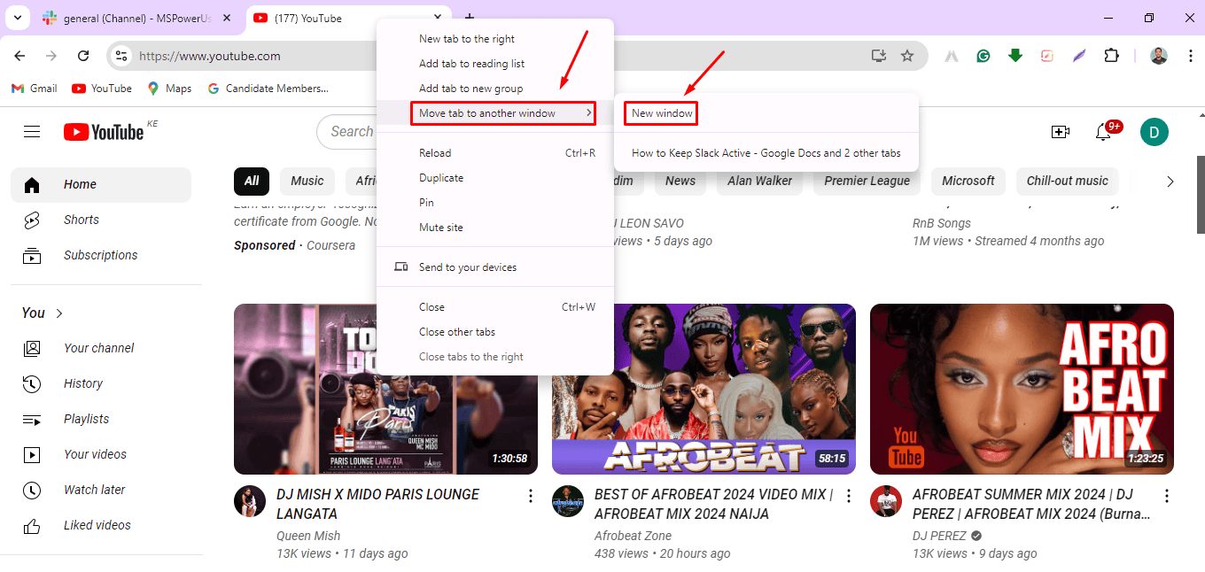Open the YouTube bookmark in bookmarks bar
Viewport: 1205px width, 572px height.
[x=102, y=88]
